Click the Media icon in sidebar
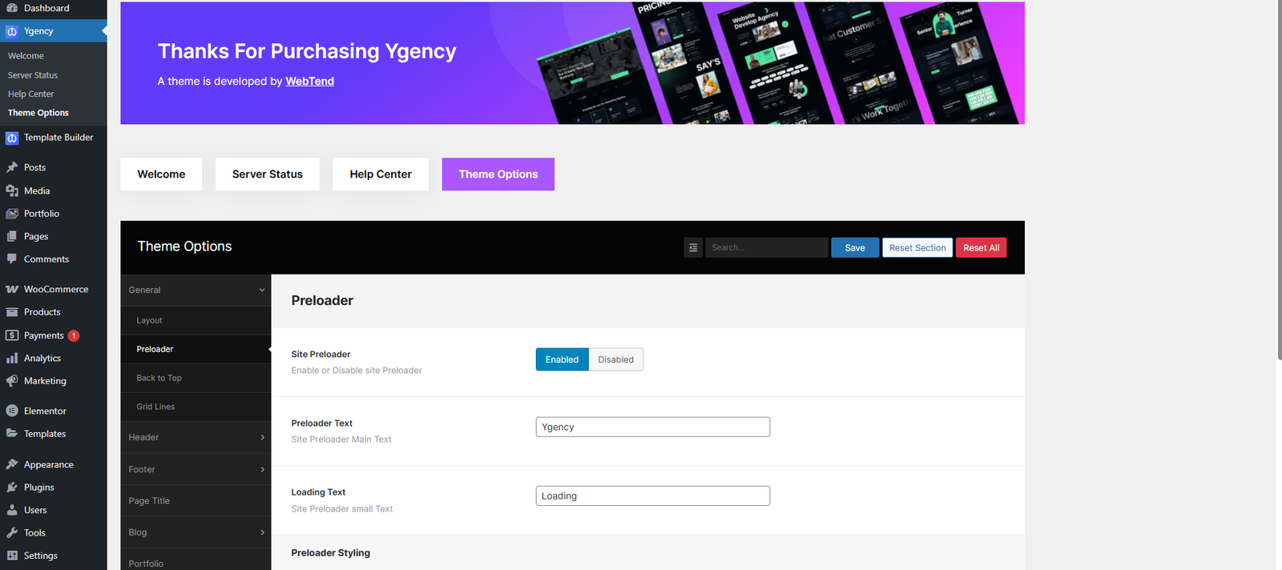The height and width of the screenshot is (570, 1282). (12, 191)
